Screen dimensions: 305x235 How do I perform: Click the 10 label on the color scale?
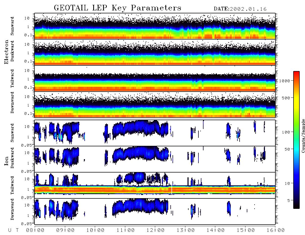pyautogui.click(x=287, y=183)
